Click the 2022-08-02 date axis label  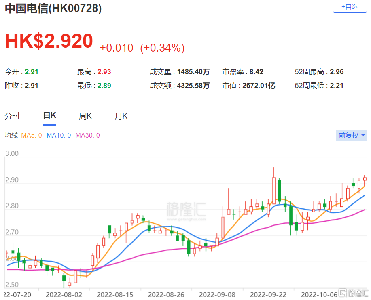(64, 295)
